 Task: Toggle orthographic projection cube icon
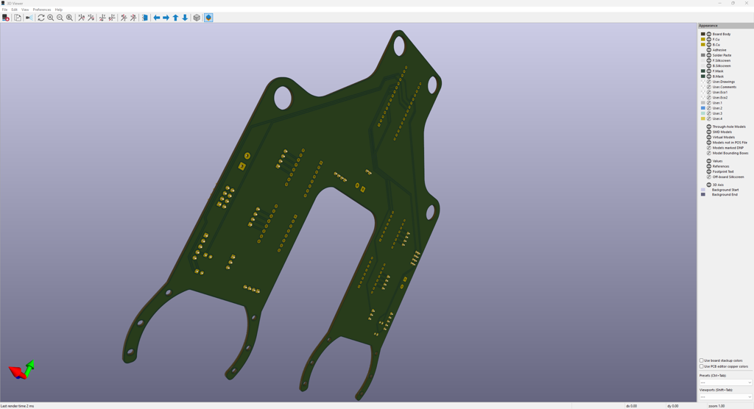coord(197,18)
